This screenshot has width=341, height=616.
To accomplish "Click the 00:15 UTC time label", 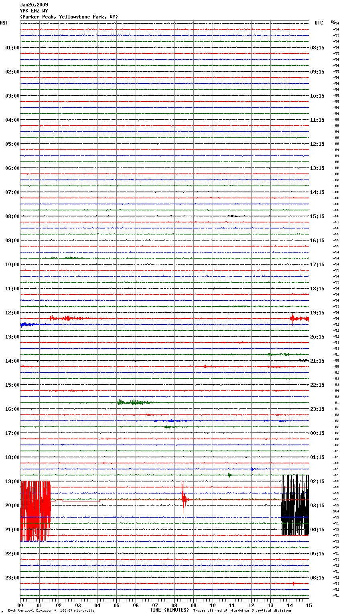I will [x=317, y=433].
